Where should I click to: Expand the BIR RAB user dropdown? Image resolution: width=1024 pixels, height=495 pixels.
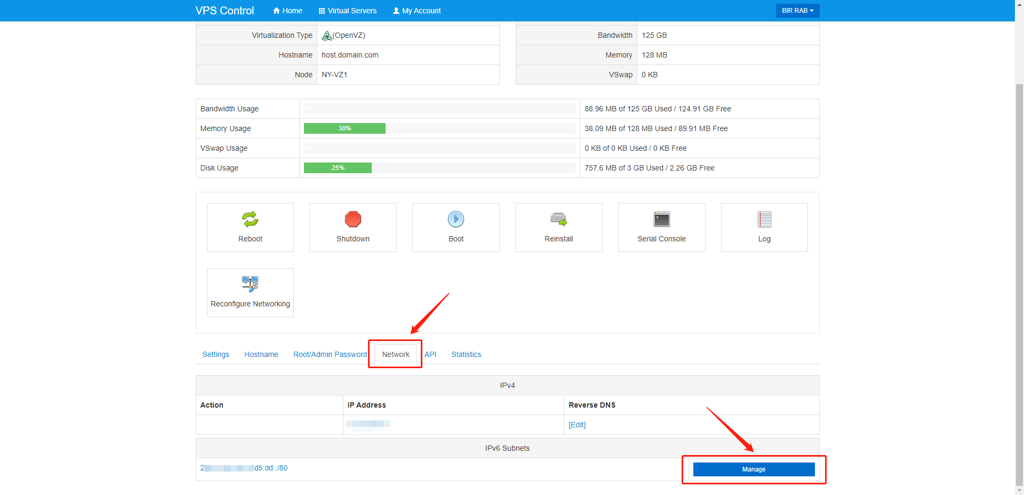pos(797,11)
